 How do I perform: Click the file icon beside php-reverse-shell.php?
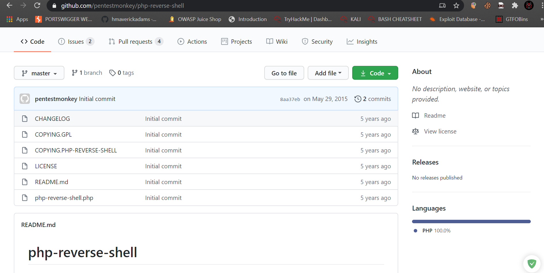coord(25,198)
